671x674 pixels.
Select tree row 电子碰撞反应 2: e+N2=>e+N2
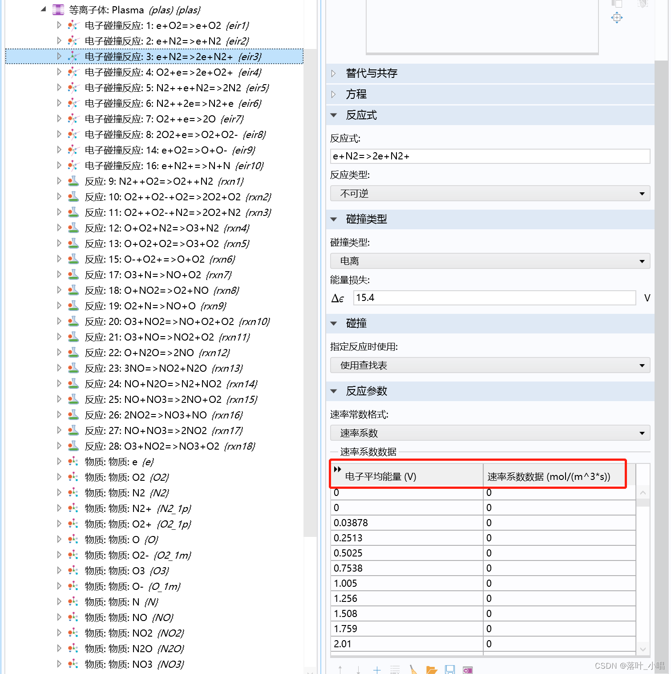[x=154, y=41]
